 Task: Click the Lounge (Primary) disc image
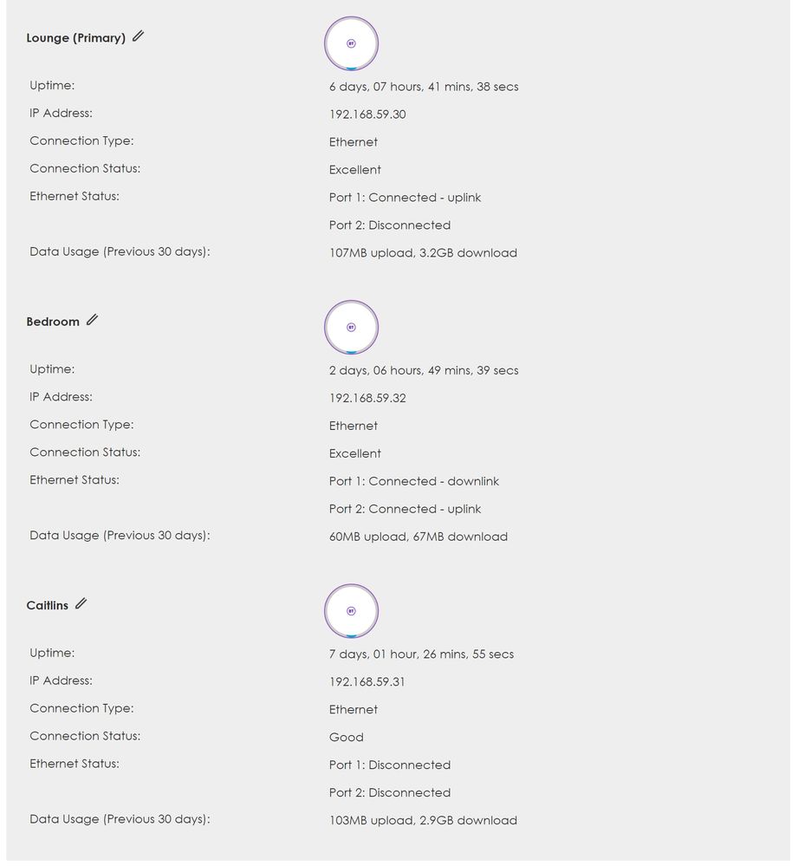(351, 42)
